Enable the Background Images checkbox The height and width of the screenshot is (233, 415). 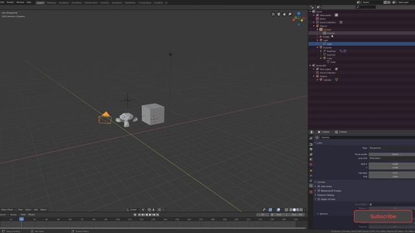coord(318,191)
